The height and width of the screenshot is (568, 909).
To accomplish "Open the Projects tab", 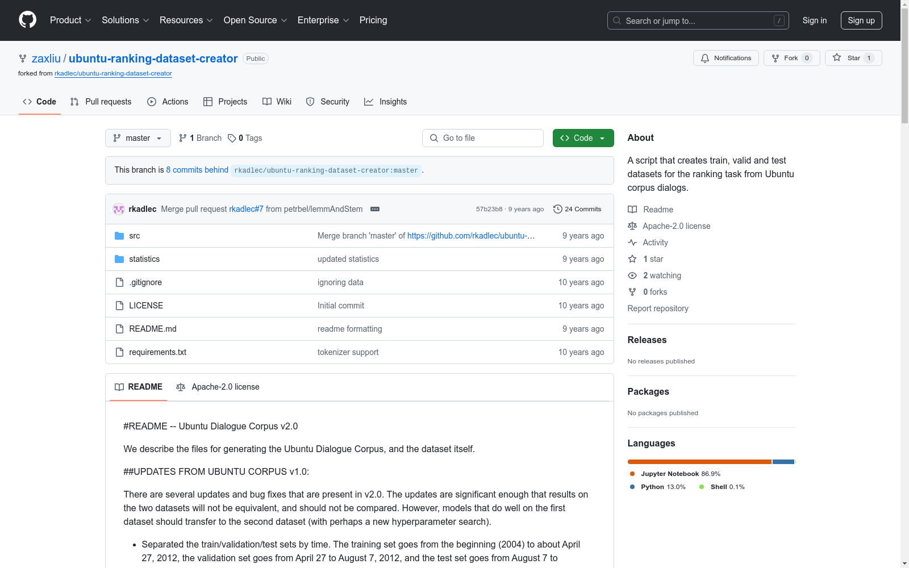I will [x=225, y=102].
